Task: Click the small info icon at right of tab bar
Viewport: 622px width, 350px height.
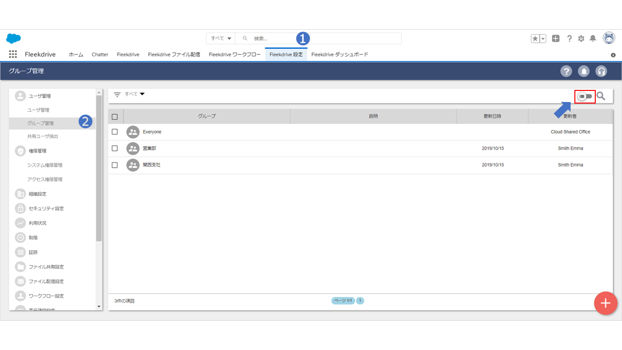Action: pos(613,55)
